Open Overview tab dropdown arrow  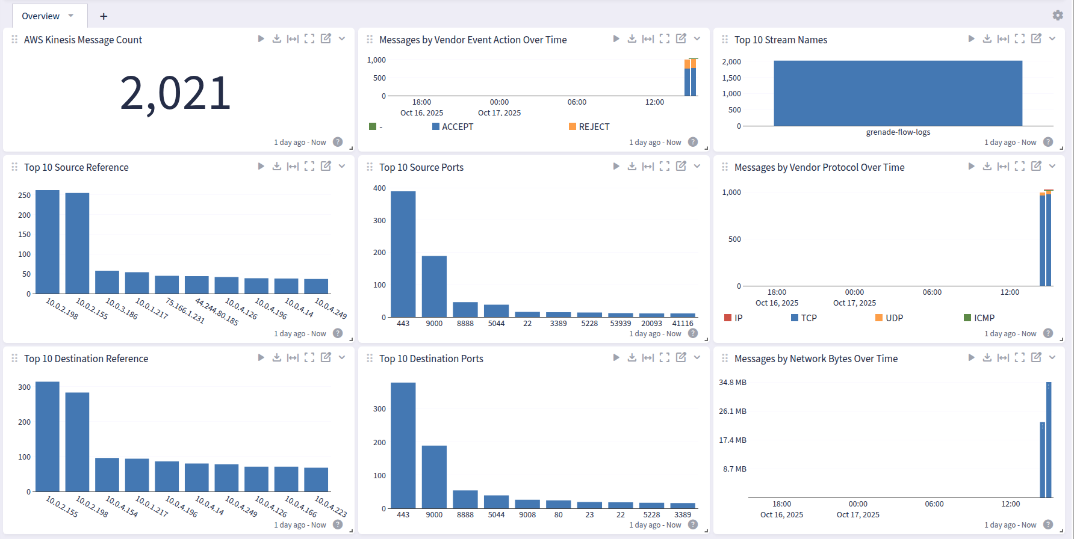71,16
